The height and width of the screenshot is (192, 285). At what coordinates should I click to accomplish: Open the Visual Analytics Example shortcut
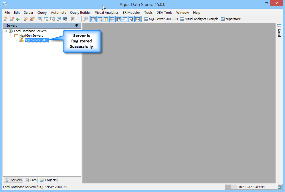point(199,19)
